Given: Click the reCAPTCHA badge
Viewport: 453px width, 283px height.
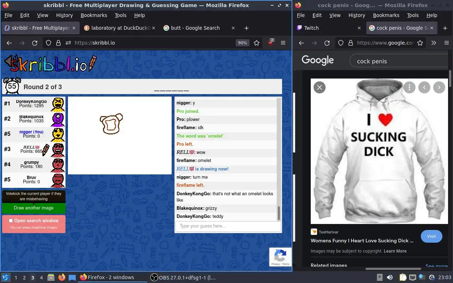Looking at the screenshot, I should click(x=280, y=257).
